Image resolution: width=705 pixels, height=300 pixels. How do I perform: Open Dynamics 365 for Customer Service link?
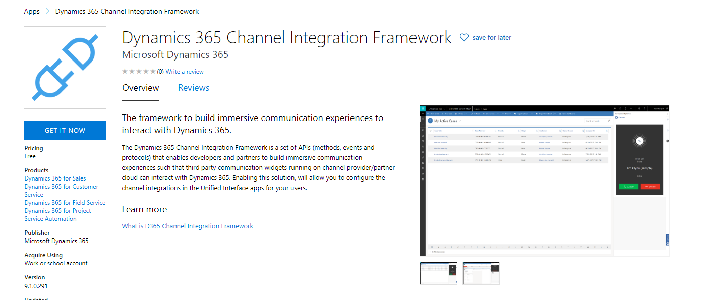pos(62,191)
